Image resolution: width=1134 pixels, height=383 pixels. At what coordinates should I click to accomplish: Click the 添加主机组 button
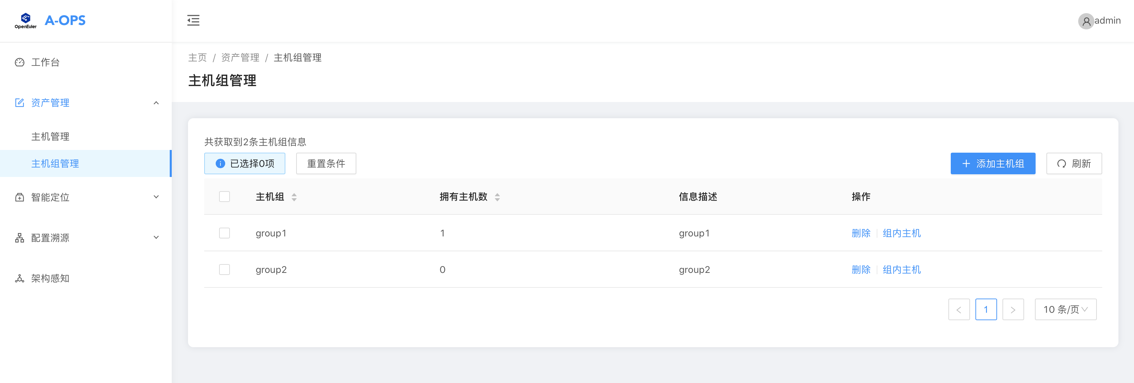click(x=993, y=163)
